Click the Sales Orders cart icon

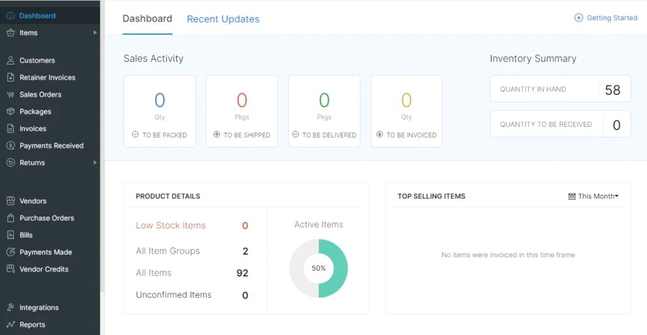click(x=10, y=95)
